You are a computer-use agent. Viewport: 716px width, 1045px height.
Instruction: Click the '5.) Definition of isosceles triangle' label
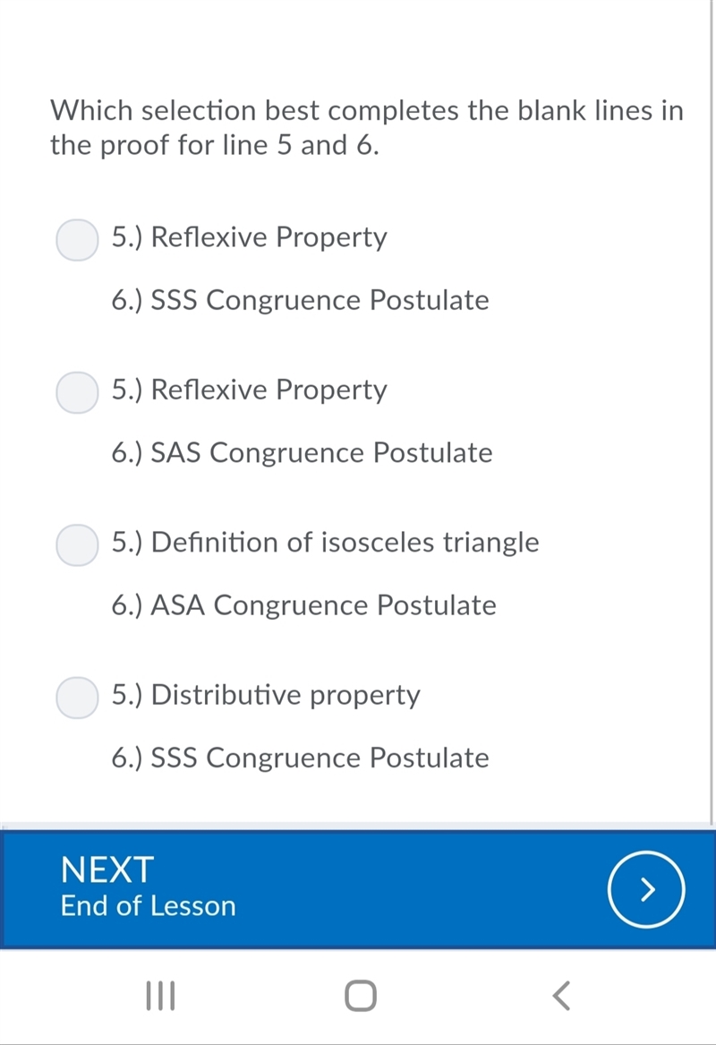pyautogui.click(x=325, y=542)
